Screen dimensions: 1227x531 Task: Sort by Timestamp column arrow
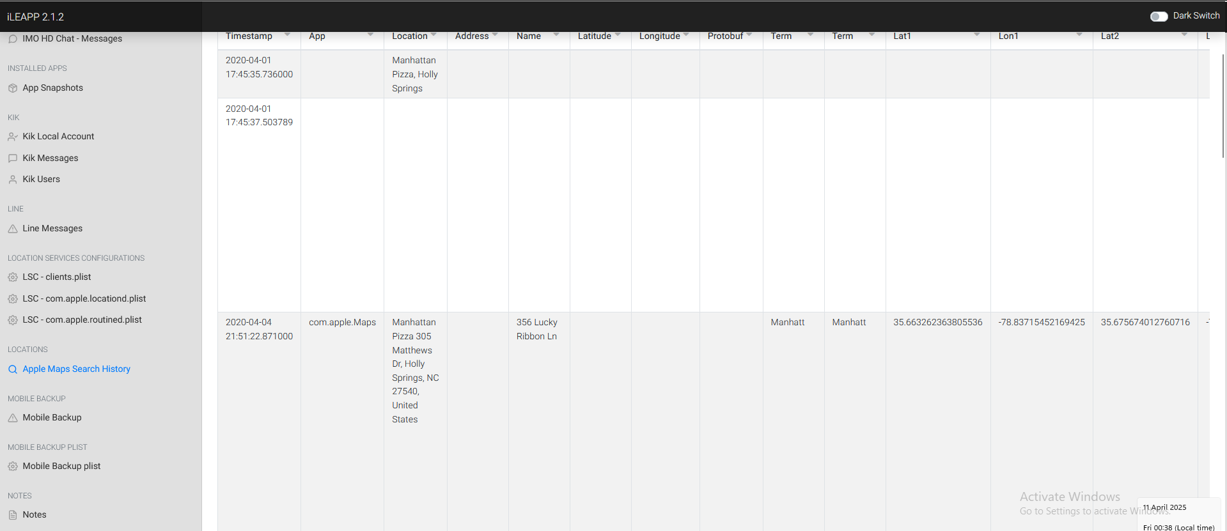click(x=287, y=35)
